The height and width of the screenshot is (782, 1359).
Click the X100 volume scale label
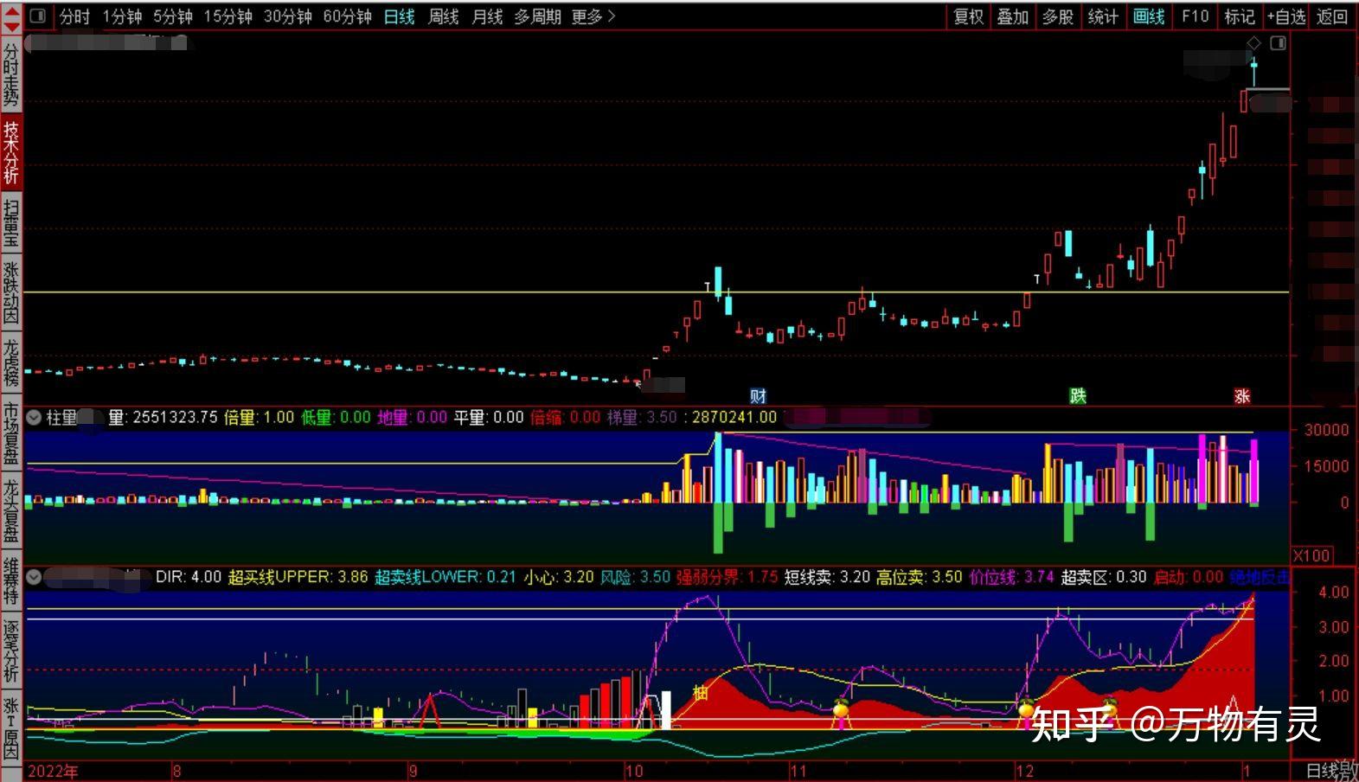pyautogui.click(x=1312, y=555)
